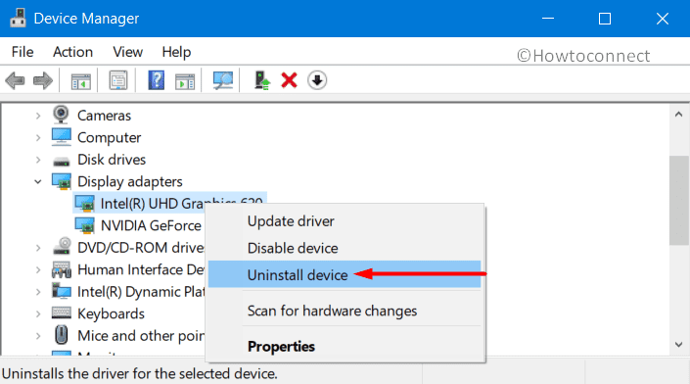Open the View menu
Image resolution: width=690 pixels, height=384 pixels.
(127, 52)
